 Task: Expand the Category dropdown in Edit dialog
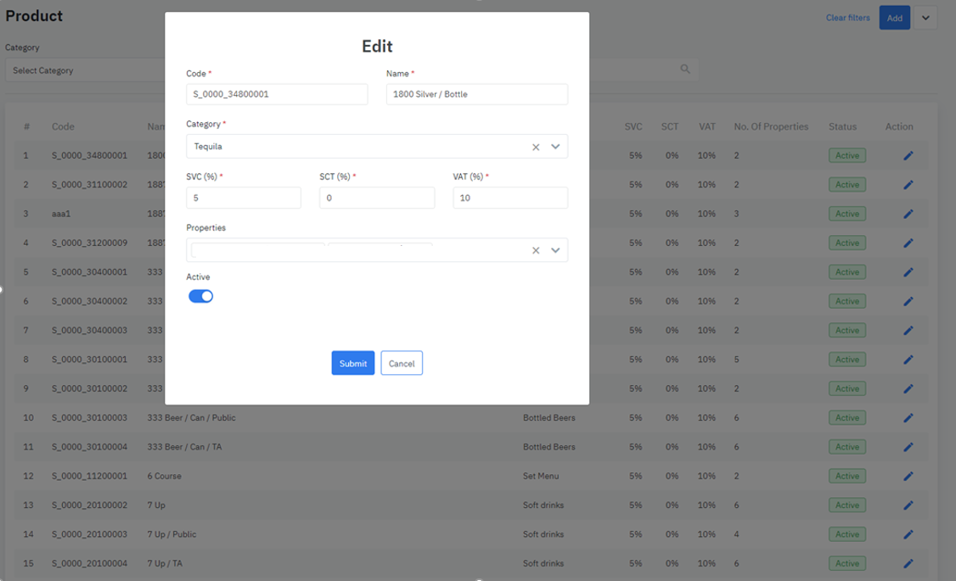pos(555,147)
